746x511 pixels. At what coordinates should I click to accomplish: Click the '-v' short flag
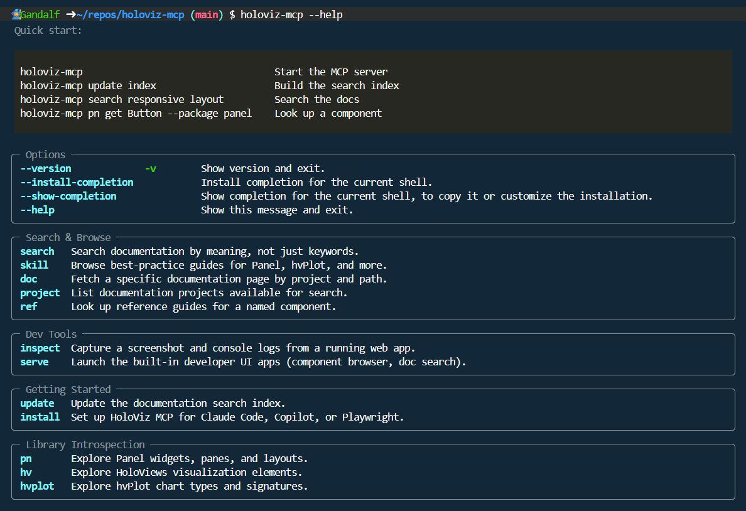point(151,168)
